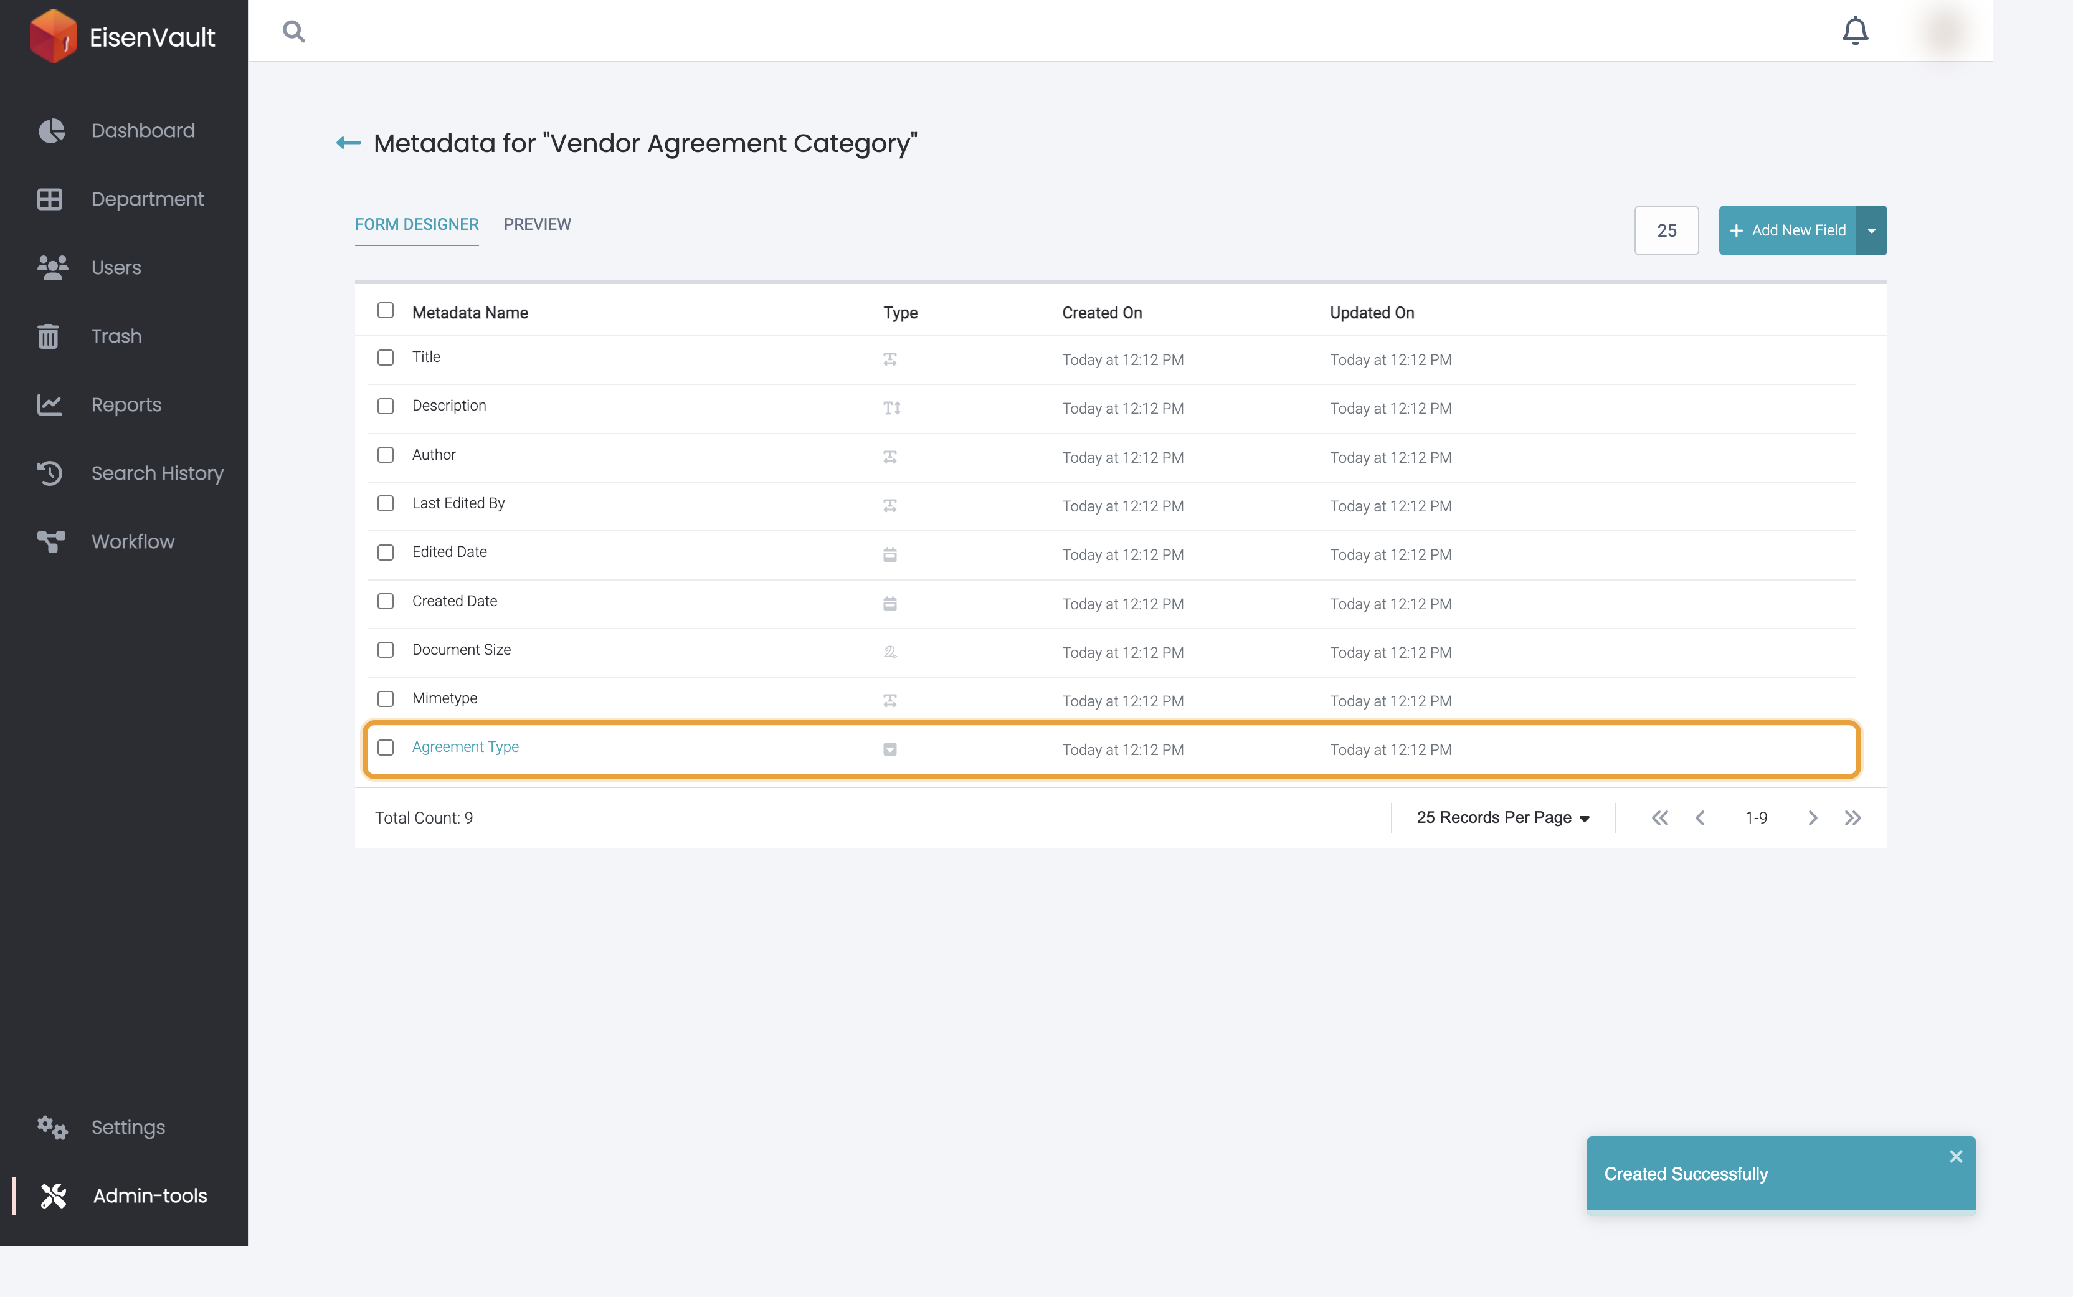Click type icon in Author row
This screenshot has width=2073, height=1297.
pyautogui.click(x=890, y=457)
